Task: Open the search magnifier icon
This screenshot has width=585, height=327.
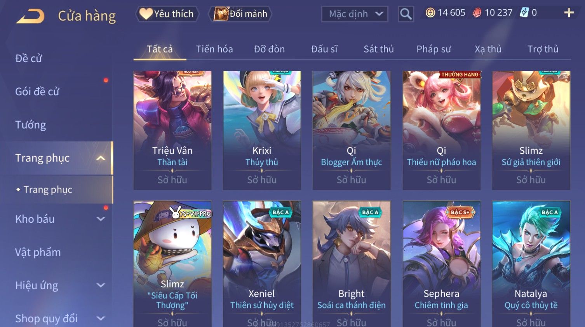Action: pyautogui.click(x=406, y=14)
